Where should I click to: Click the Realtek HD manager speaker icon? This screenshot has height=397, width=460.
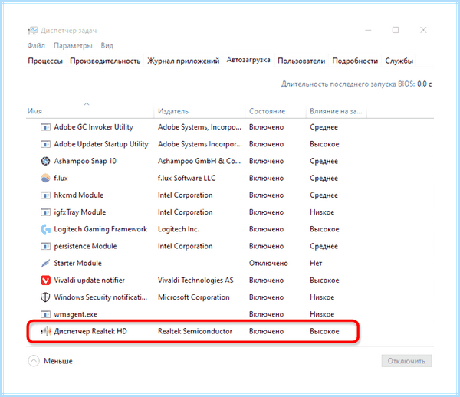(x=45, y=331)
